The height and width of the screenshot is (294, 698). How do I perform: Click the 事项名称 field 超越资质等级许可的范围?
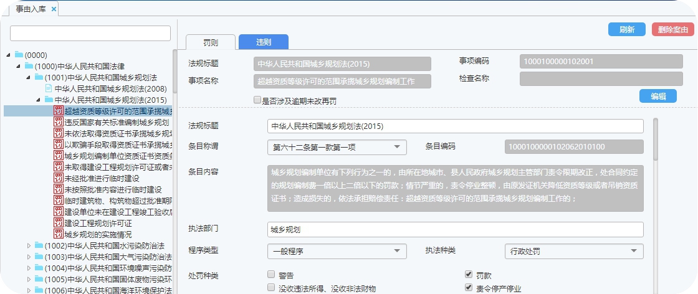coord(342,82)
